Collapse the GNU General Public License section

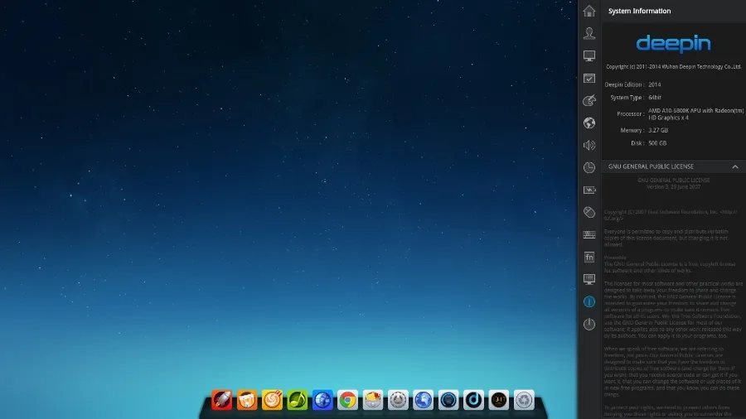734,166
